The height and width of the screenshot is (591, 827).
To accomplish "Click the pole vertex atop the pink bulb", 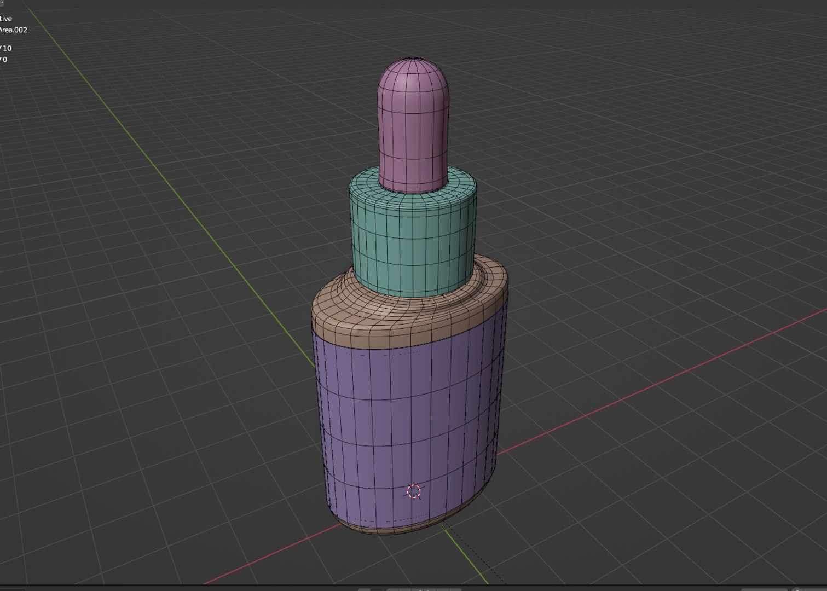I will point(413,58).
